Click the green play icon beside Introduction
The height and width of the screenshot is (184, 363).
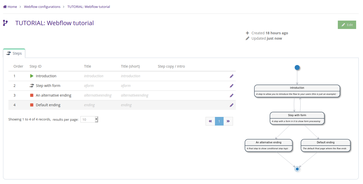pyautogui.click(x=32, y=76)
